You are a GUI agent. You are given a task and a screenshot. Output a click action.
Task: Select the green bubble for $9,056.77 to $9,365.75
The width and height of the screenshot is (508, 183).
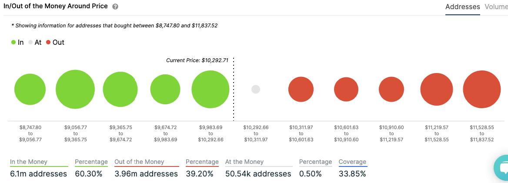pos(75,89)
